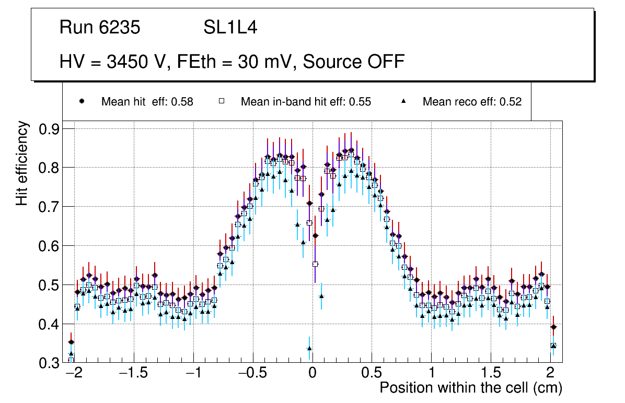The image size is (625, 403).
Task: Select the 'Mean hit eff: 0.58' legend label
Action: (147, 102)
